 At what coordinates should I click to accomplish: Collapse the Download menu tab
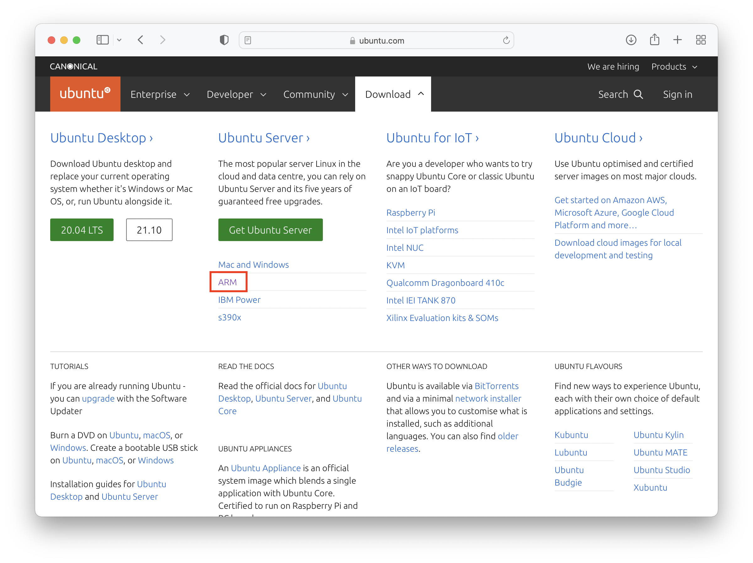(x=393, y=94)
